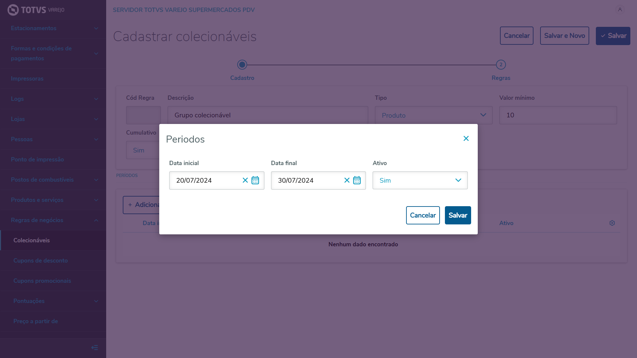The image size is (637, 358).
Task: Open Cupons de desconto menu item
Action: click(40, 261)
